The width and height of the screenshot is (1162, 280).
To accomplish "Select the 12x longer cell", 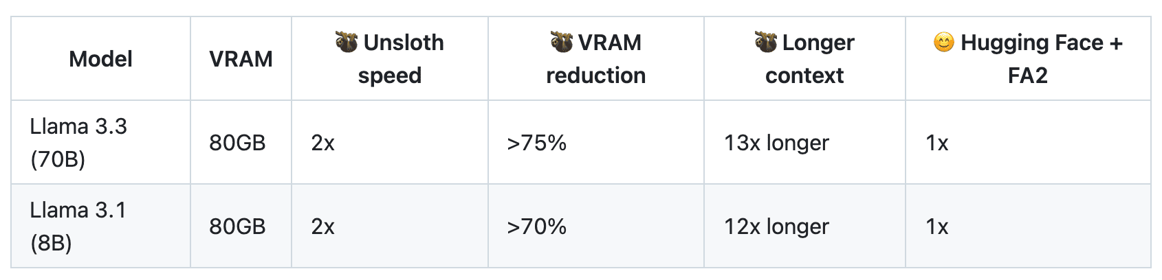I will tap(776, 226).
